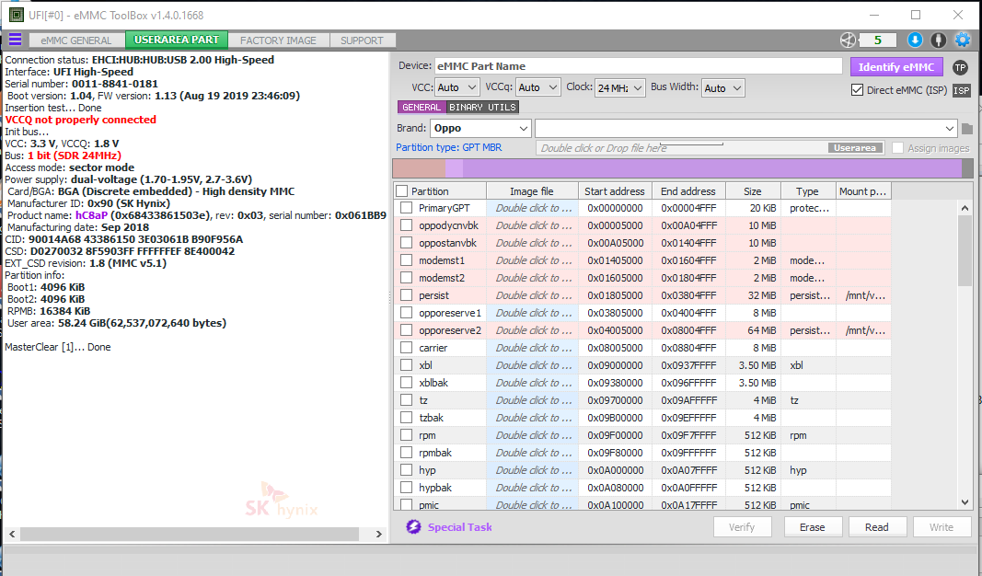Image resolution: width=982 pixels, height=576 pixels.
Task: Check the hypbak partition checkbox
Action: (x=407, y=488)
